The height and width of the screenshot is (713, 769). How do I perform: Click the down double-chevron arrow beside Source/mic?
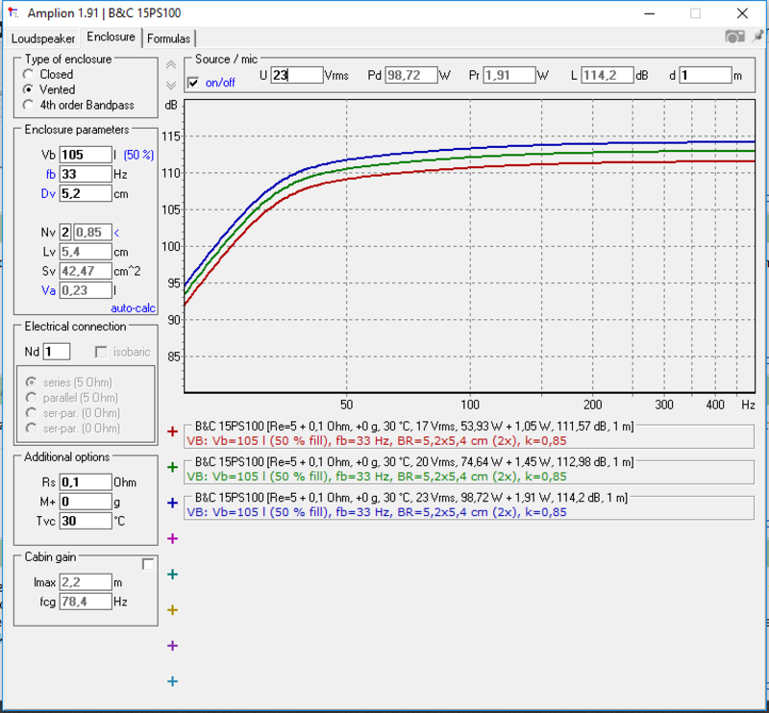click(171, 86)
